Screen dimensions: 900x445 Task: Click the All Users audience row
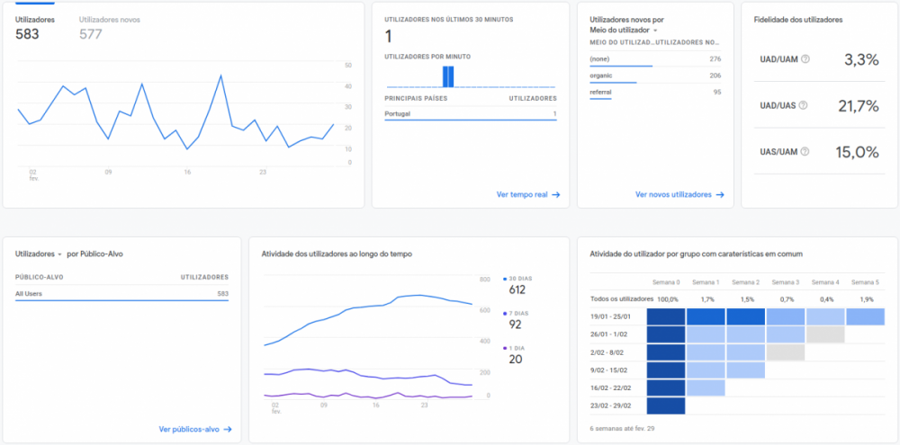tap(121, 294)
